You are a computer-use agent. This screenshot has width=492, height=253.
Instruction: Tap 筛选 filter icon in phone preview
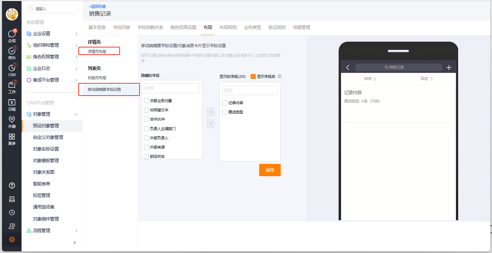pos(431,79)
